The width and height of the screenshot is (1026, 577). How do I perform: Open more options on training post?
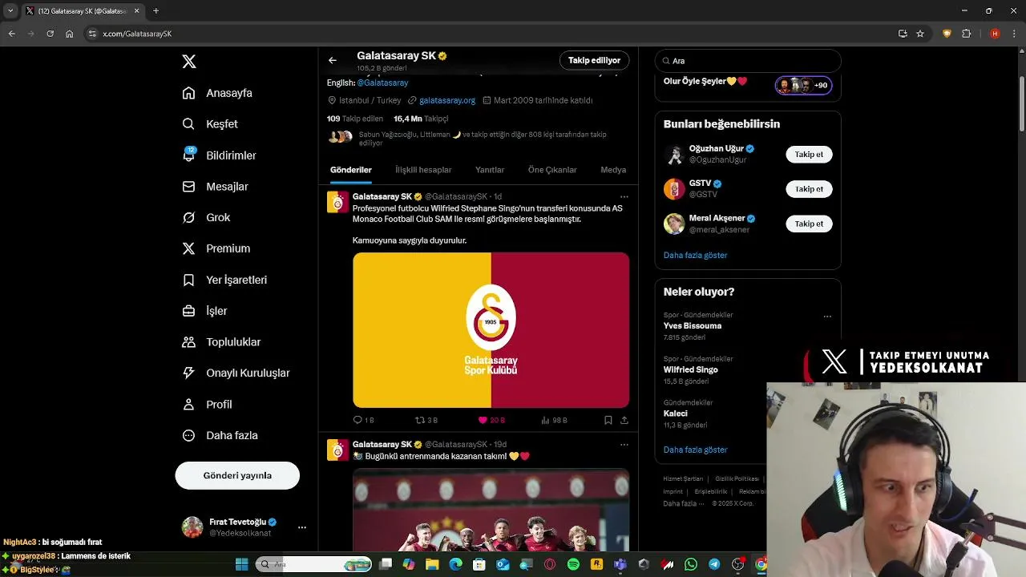coord(624,445)
